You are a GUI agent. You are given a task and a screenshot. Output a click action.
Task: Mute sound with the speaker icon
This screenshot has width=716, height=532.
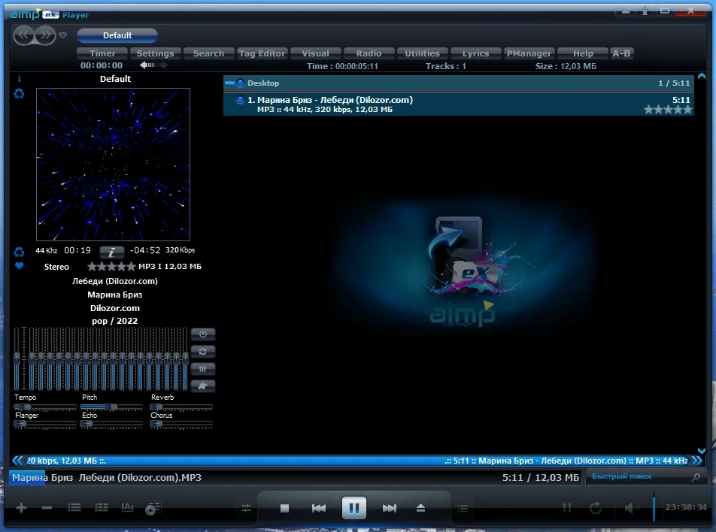(x=632, y=507)
